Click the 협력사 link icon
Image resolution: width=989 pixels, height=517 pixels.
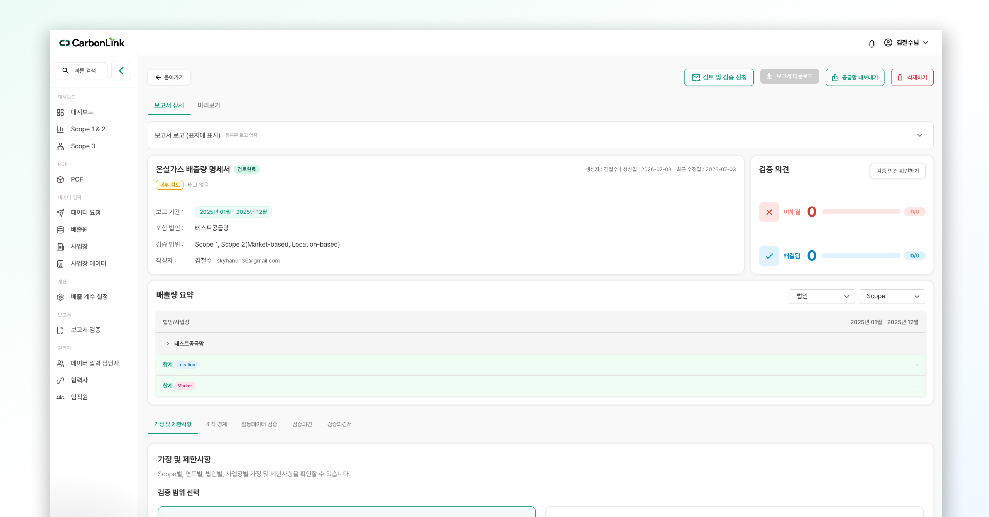[x=60, y=380]
